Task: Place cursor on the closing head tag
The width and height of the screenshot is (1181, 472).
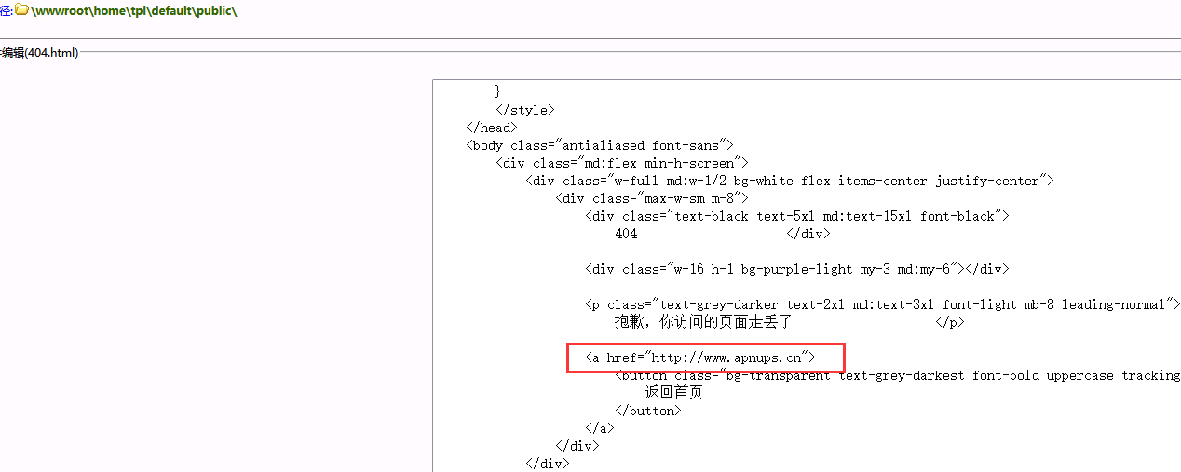Action: tap(491, 128)
